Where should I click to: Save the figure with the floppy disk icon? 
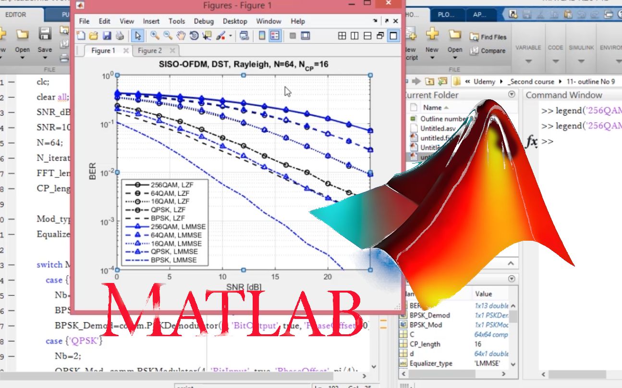click(107, 35)
